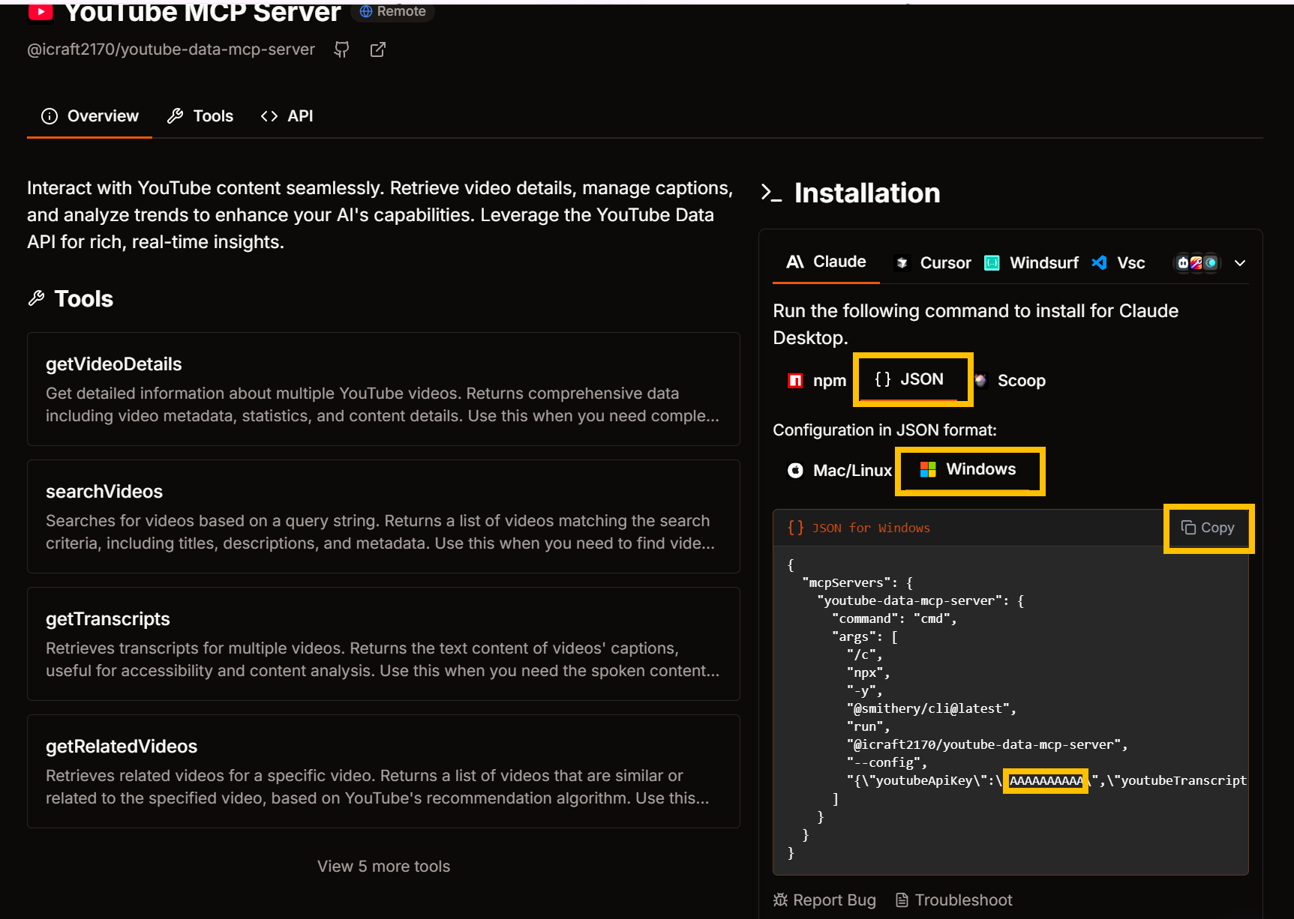This screenshot has width=1294, height=919.
Task: Click the JSON braces icon in code header
Action: coord(796,528)
